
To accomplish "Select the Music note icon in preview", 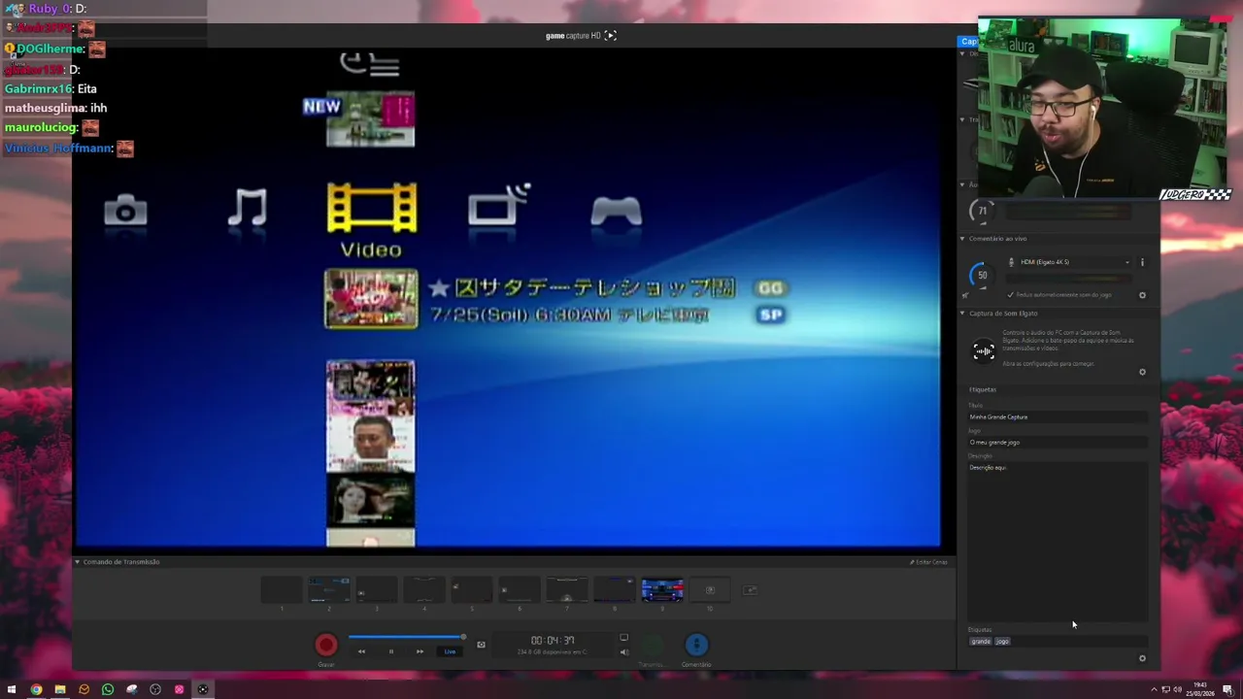I will coord(248,209).
